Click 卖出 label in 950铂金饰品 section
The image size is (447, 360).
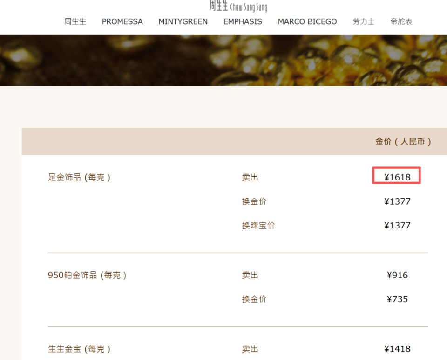[x=250, y=275]
